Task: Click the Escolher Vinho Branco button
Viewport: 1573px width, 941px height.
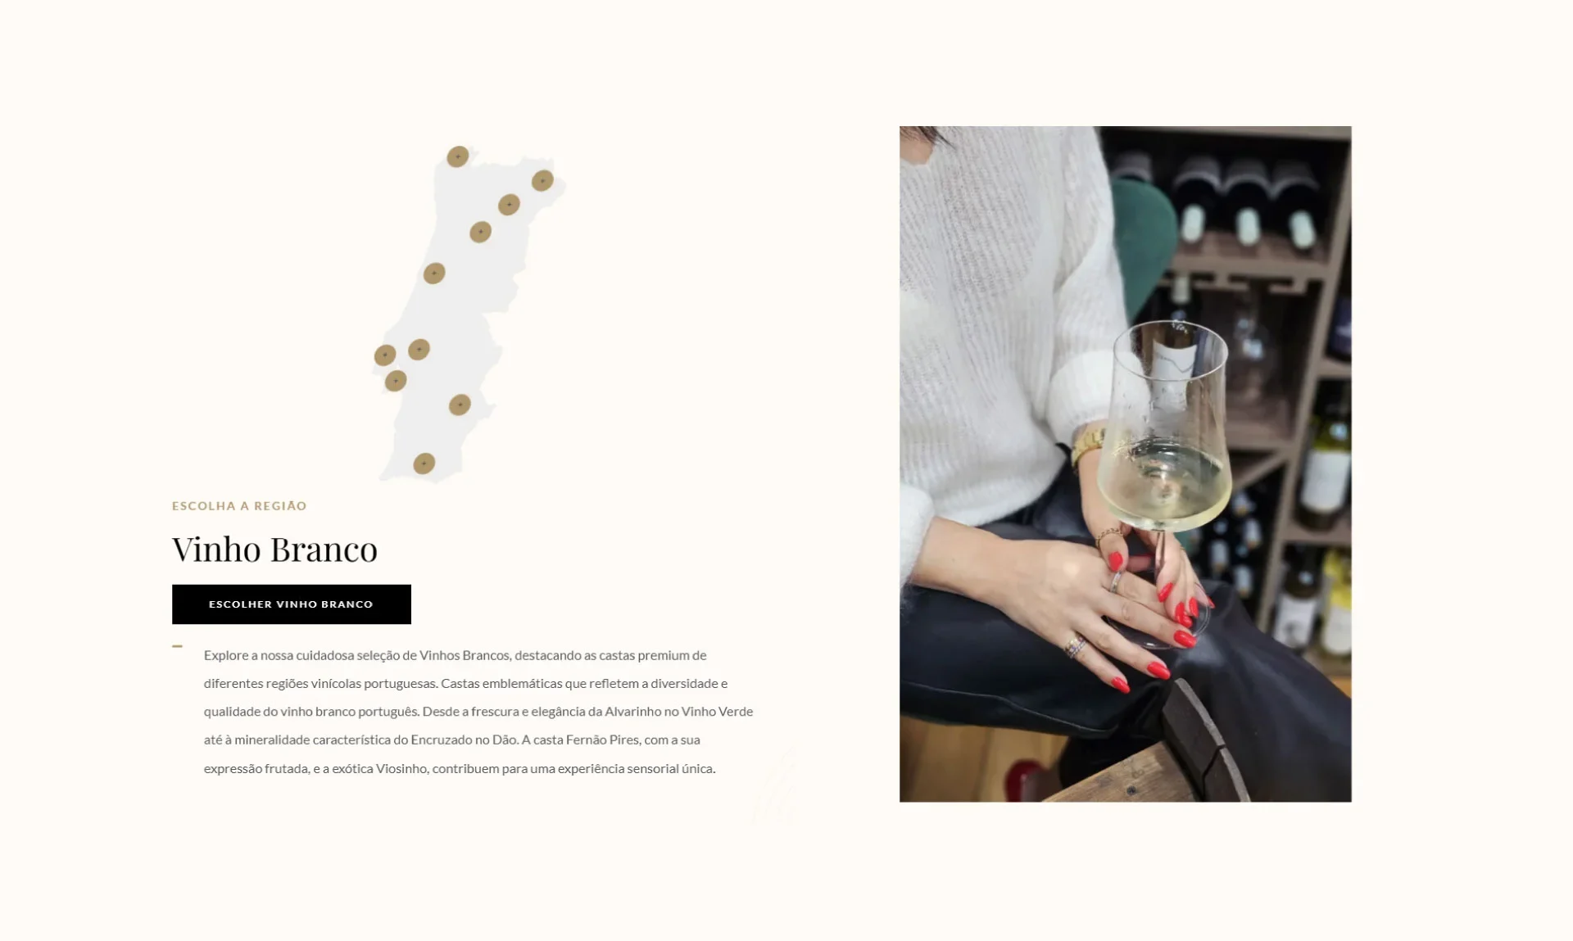Action: (292, 604)
